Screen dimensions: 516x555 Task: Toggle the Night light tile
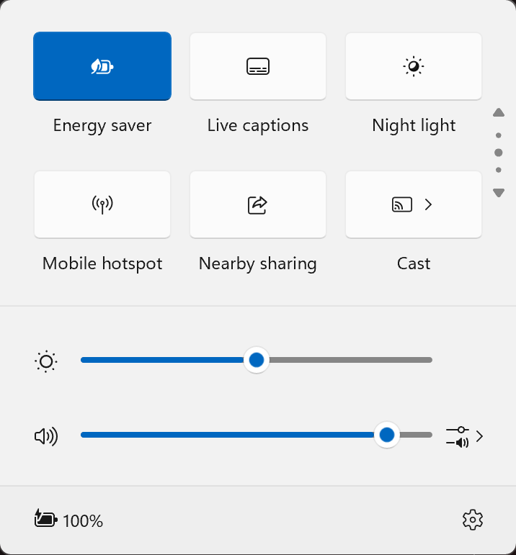tap(413, 66)
